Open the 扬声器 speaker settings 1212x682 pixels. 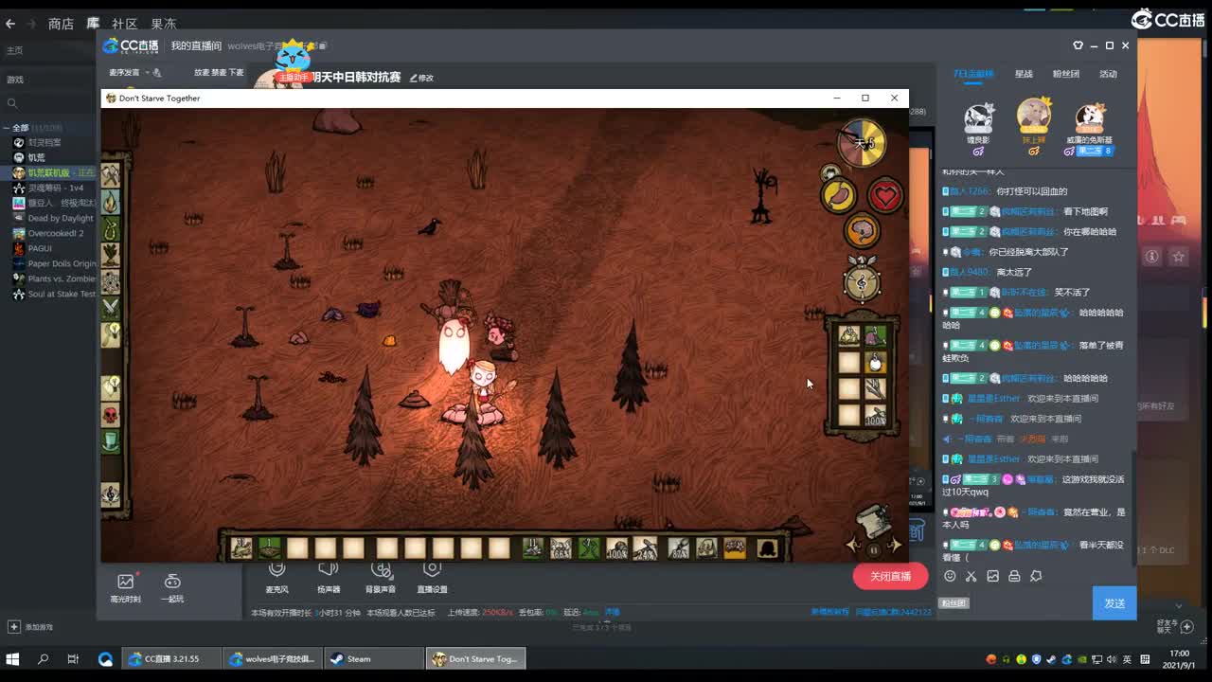pyautogui.click(x=329, y=576)
